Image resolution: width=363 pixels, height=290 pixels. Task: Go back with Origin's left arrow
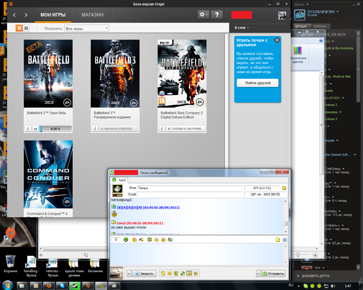coord(14,15)
